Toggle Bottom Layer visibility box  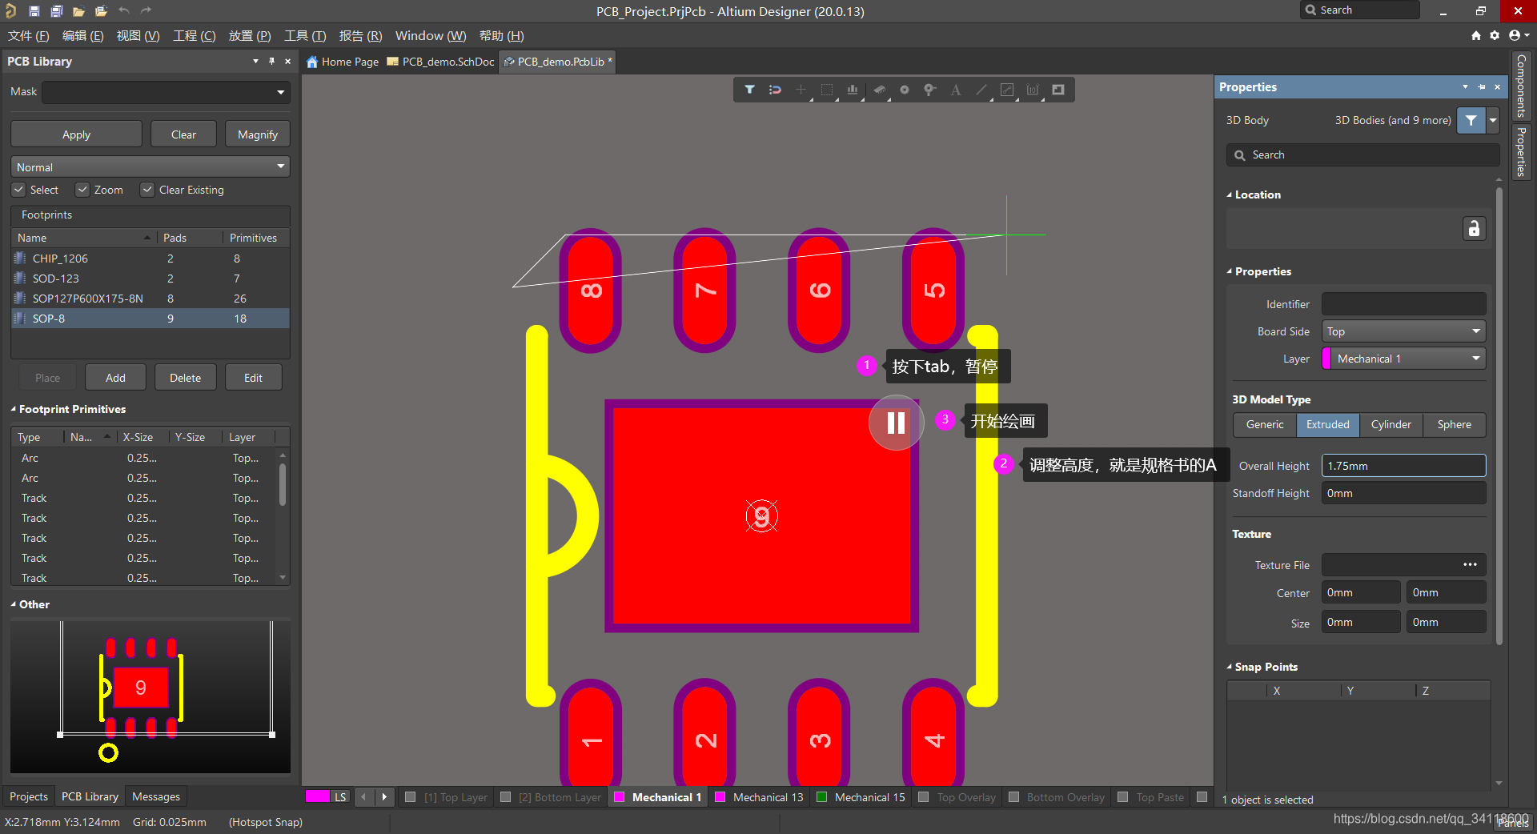[506, 797]
